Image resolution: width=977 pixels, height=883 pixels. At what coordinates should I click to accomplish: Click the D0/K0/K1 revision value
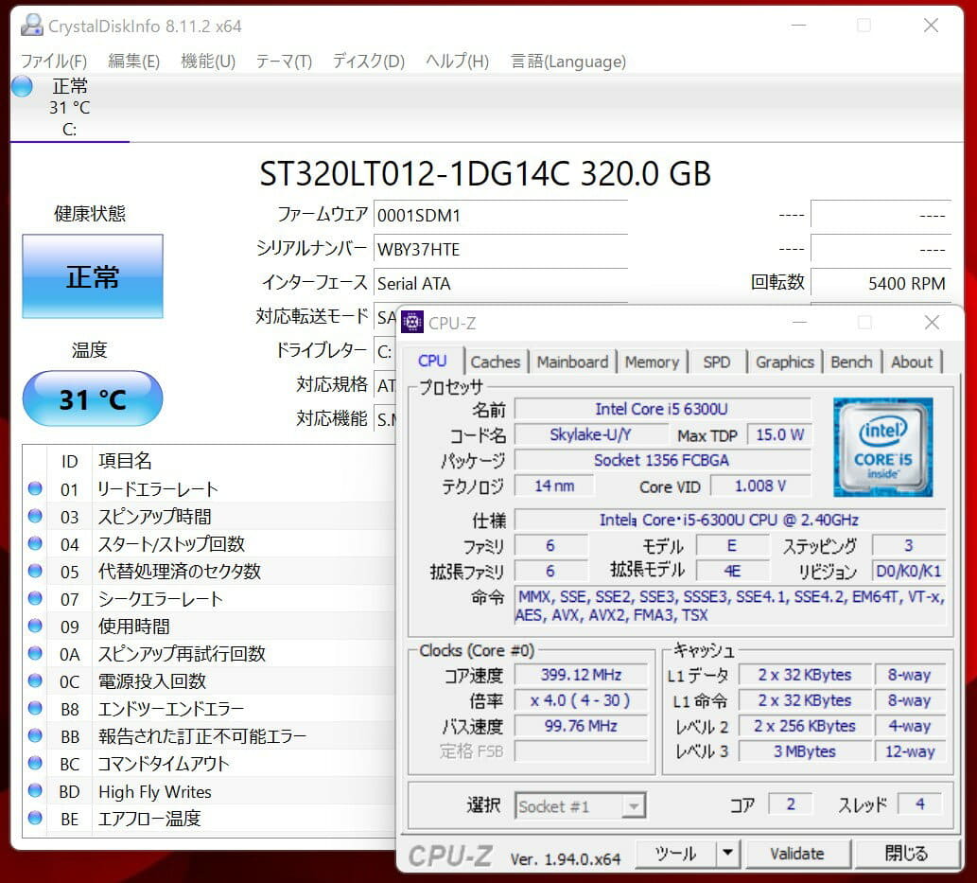[909, 572]
